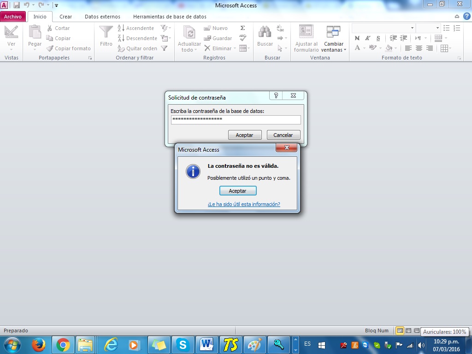Click Cancelar in the password dialog
This screenshot has width=472, height=354.
tap(283, 135)
